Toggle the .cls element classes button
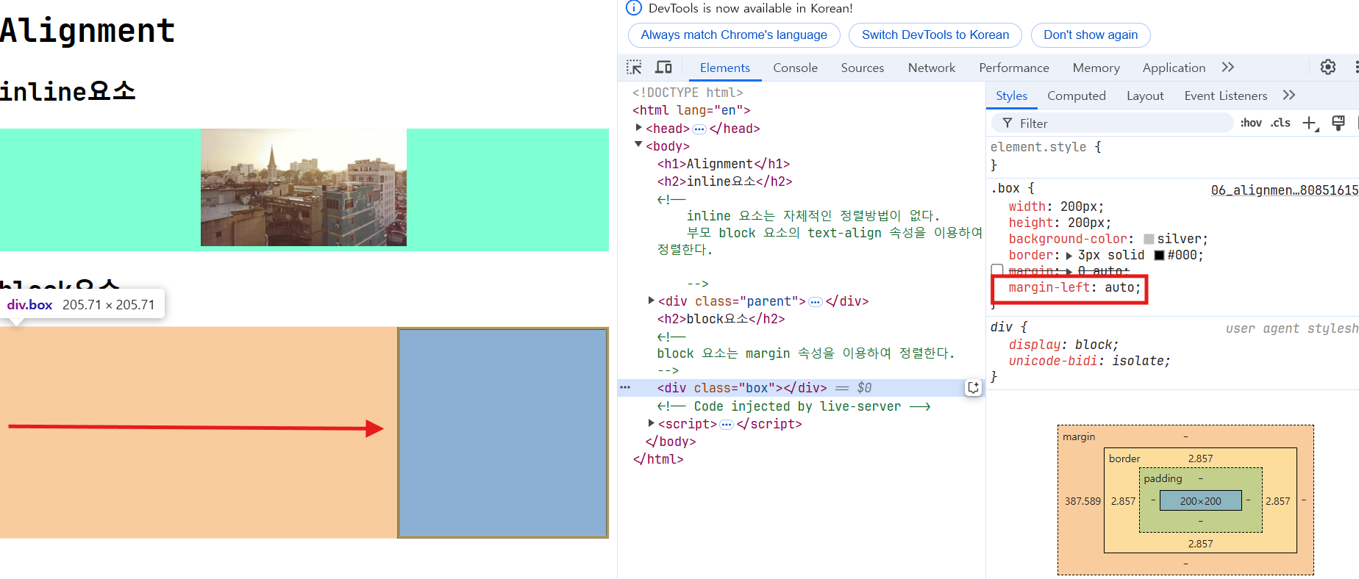1359x579 pixels. point(1280,123)
